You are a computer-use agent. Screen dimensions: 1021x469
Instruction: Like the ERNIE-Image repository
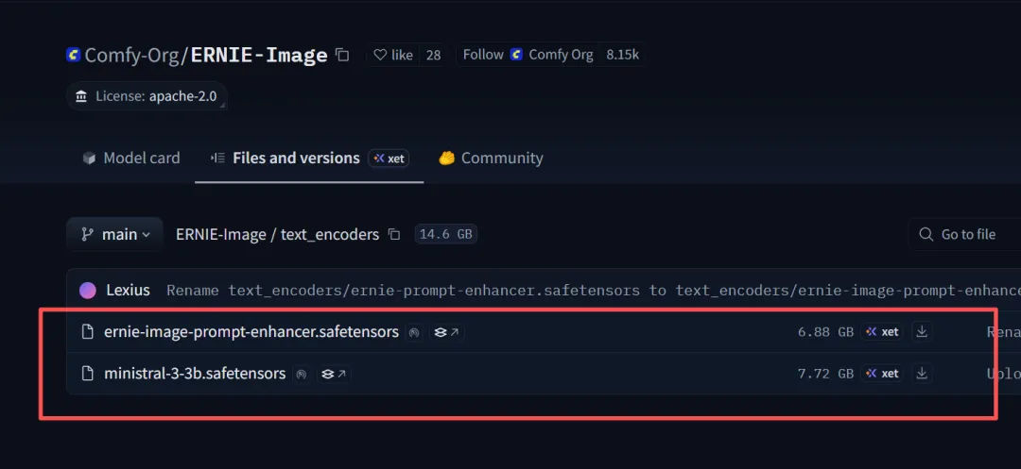point(393,56)
